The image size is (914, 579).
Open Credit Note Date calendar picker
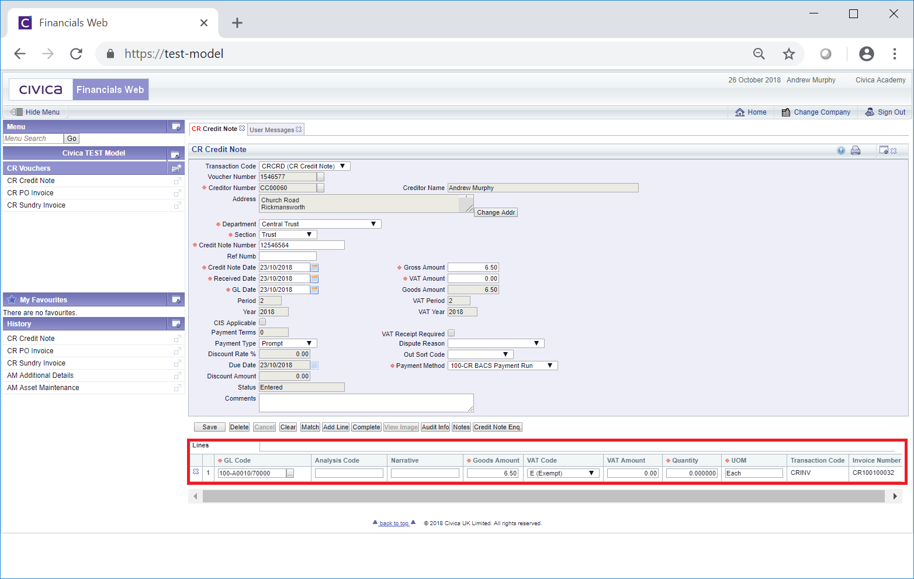click(314, 268)
